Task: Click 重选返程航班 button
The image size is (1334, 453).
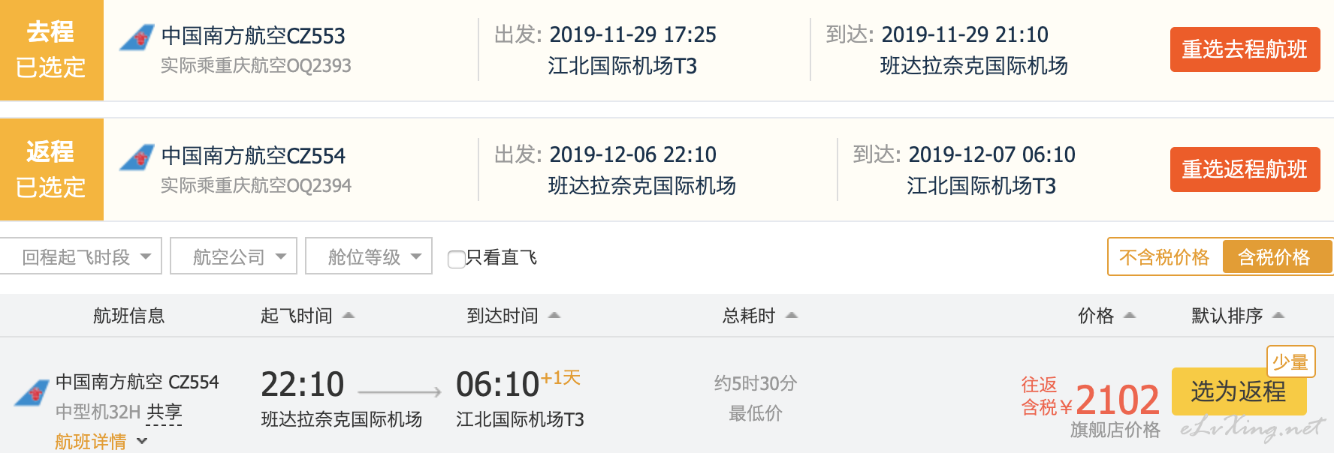Action: coord(1245,169)
